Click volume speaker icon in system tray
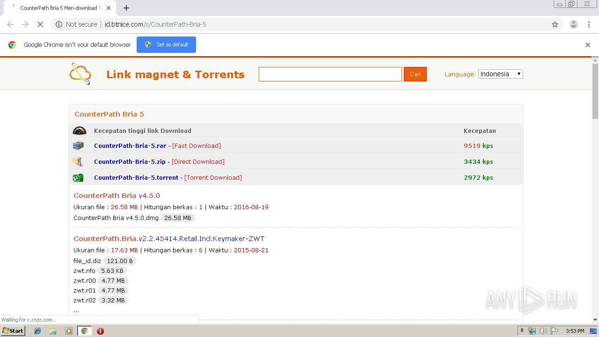 543,331
